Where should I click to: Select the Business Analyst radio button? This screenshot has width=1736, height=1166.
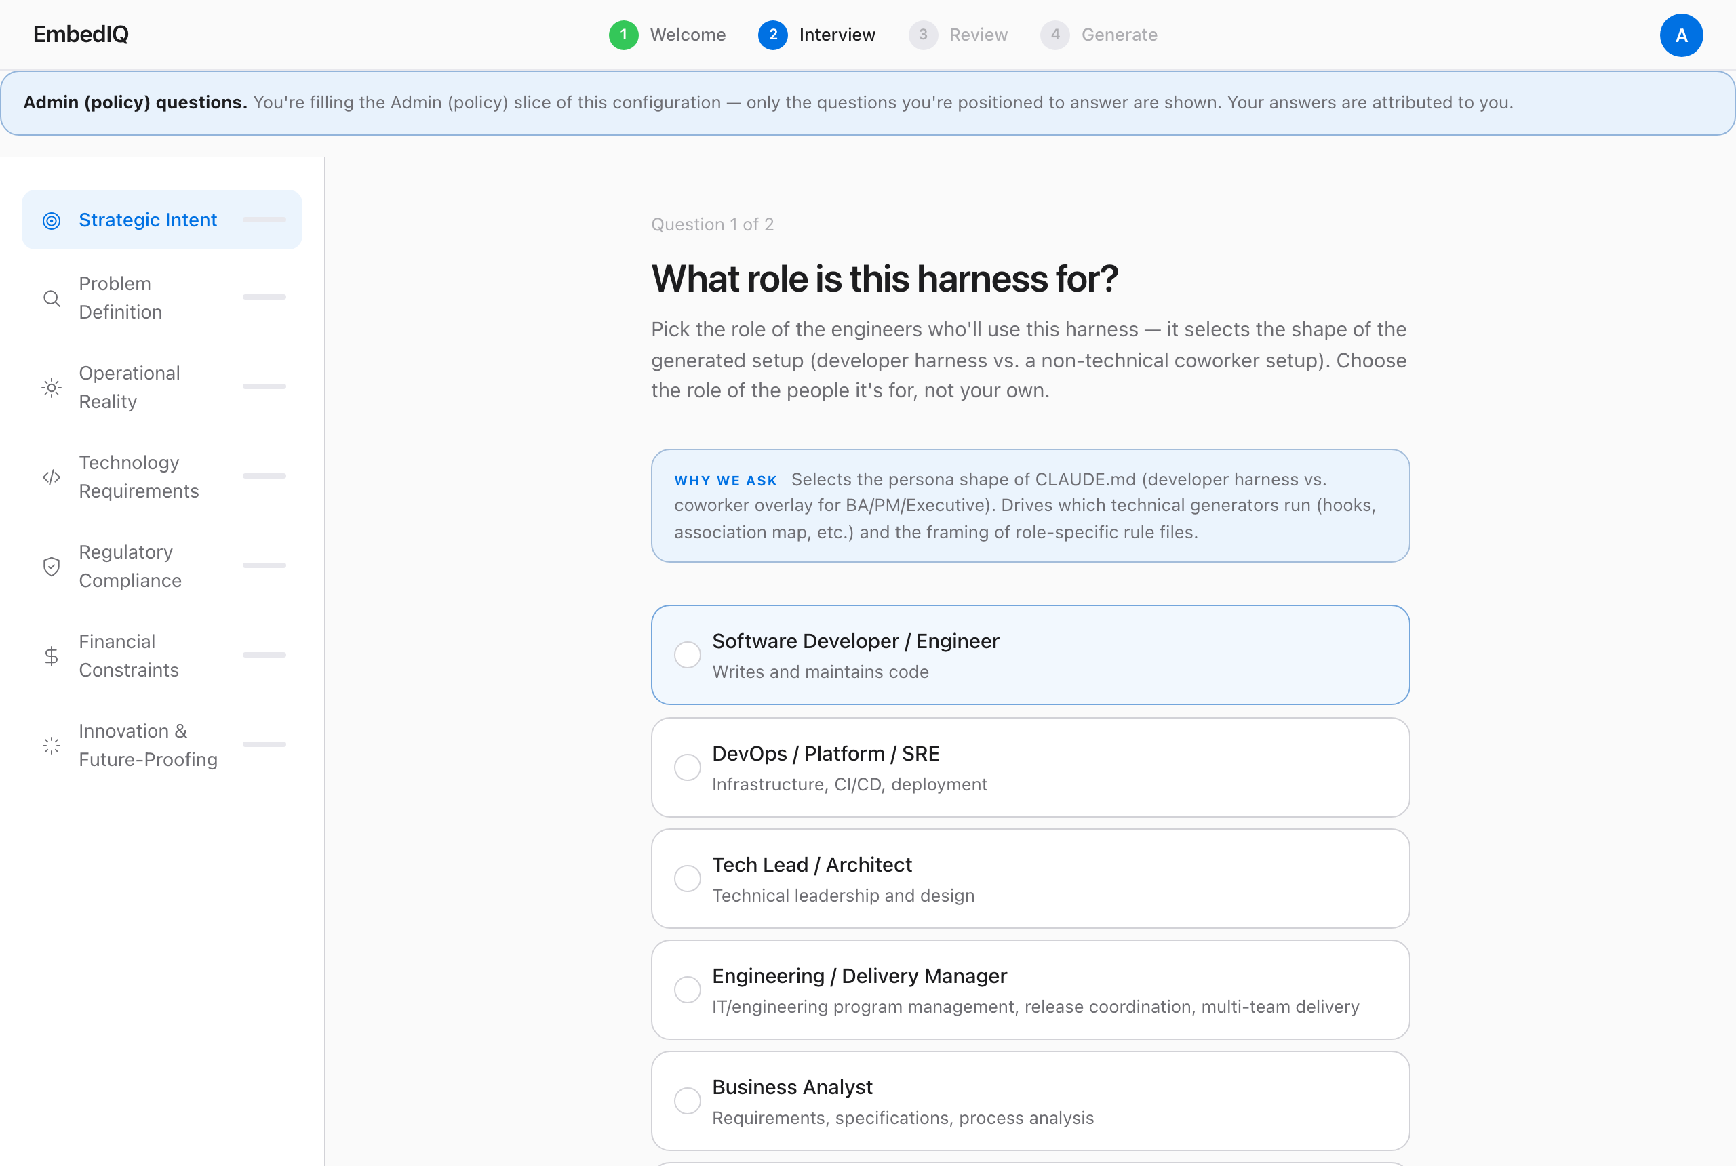click(x=687, y=1100)
